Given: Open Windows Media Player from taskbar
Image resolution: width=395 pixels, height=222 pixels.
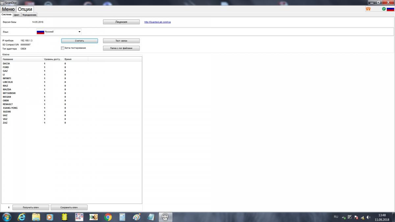Looking at the screenshot, I should pos(50,217).
